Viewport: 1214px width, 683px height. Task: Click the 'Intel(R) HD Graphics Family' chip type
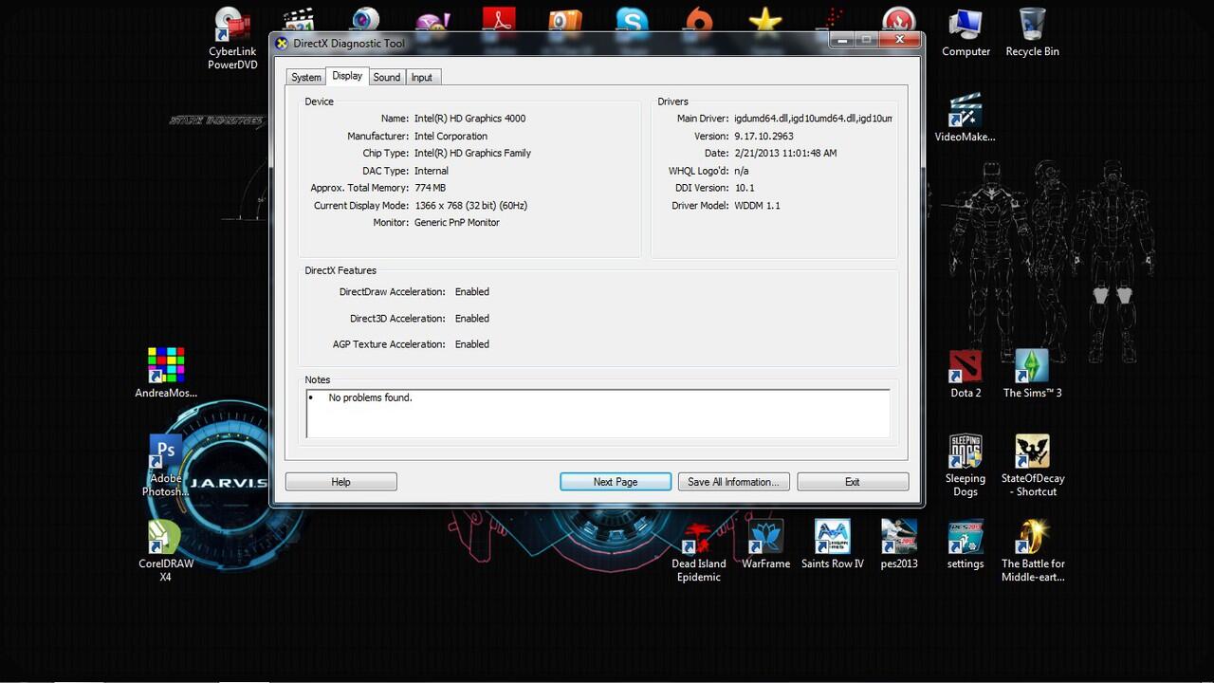pyautogui.click(x=472, y=153)
